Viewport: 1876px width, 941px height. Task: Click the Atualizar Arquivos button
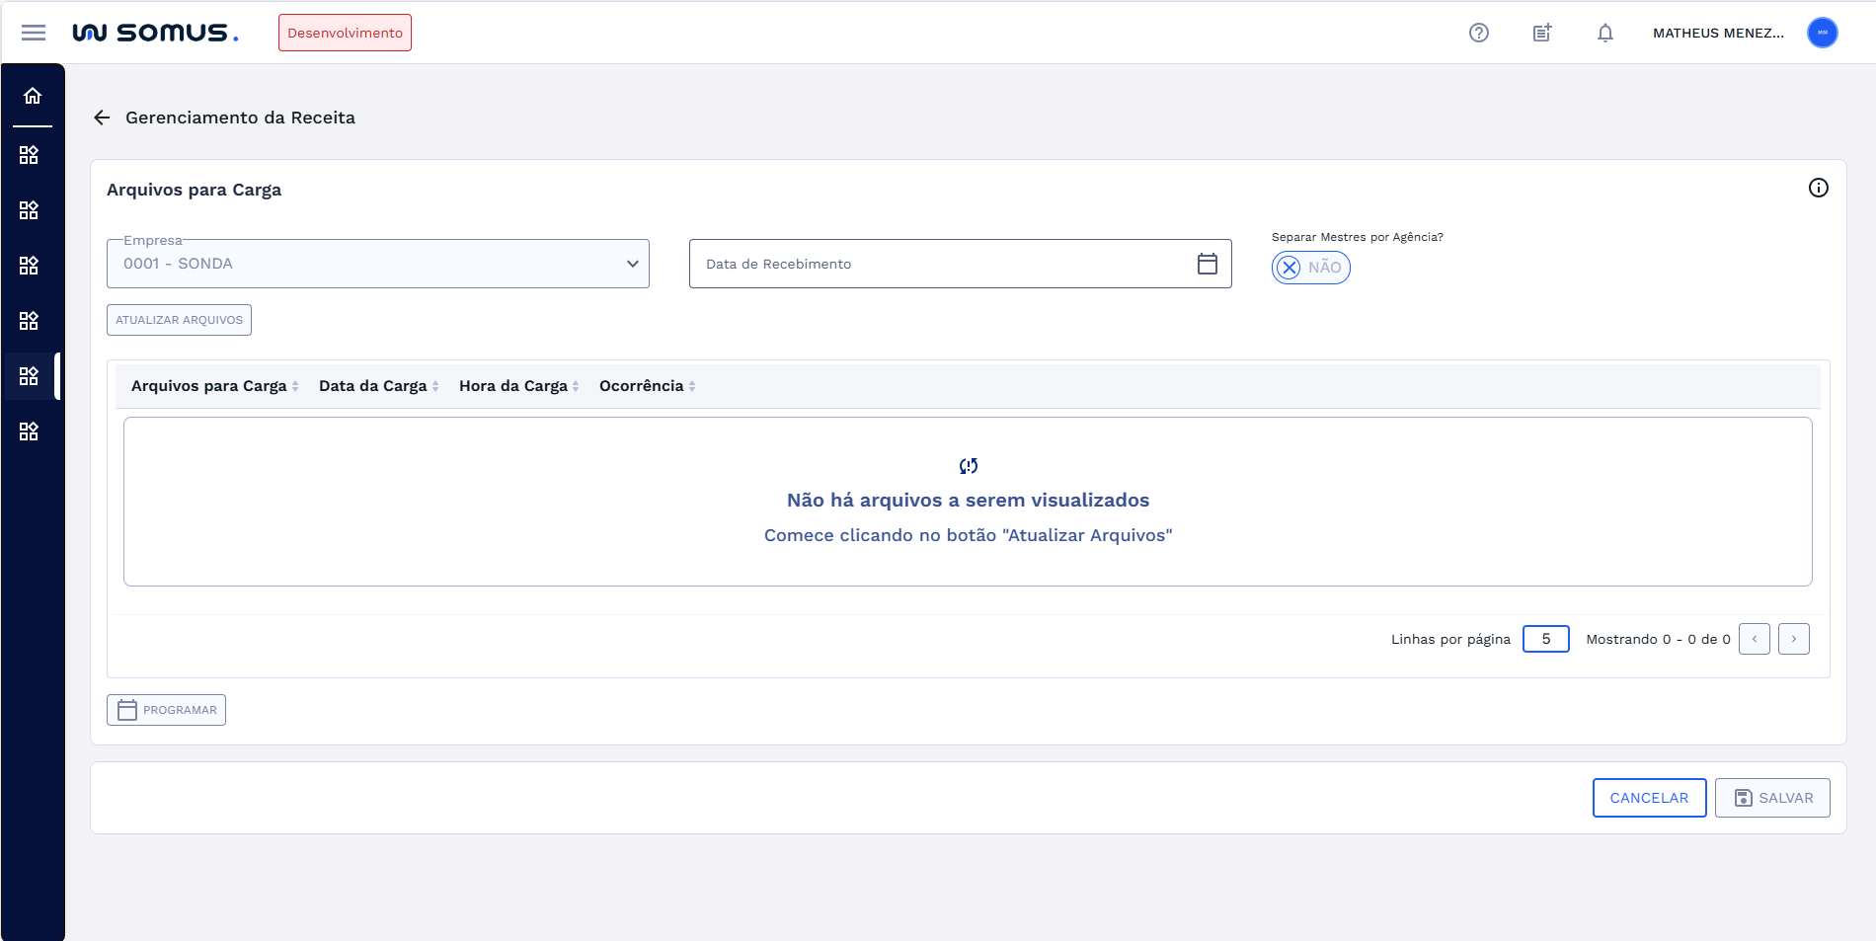[x=179, y=320]
